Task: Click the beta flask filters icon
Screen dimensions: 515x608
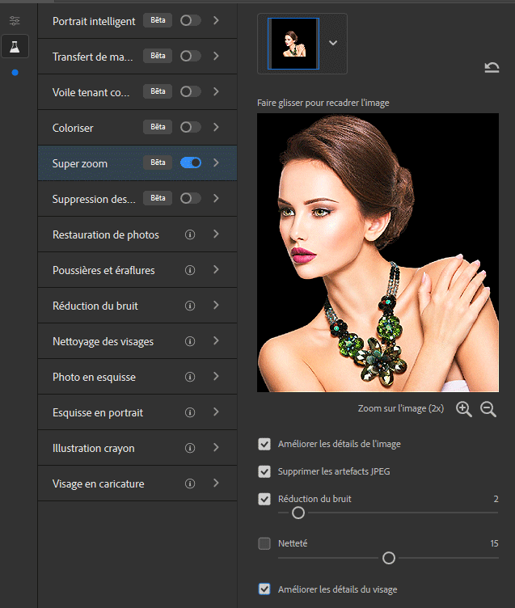Action: 15,46
